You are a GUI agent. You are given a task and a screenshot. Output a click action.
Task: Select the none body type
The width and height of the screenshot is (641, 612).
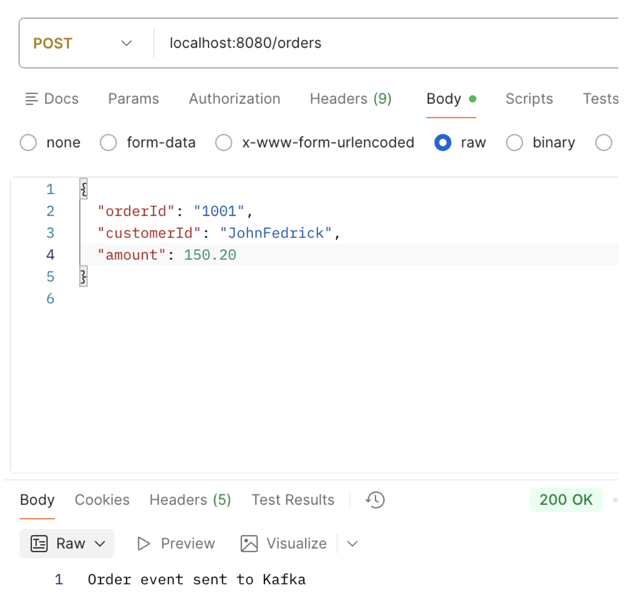click(28, 142)
